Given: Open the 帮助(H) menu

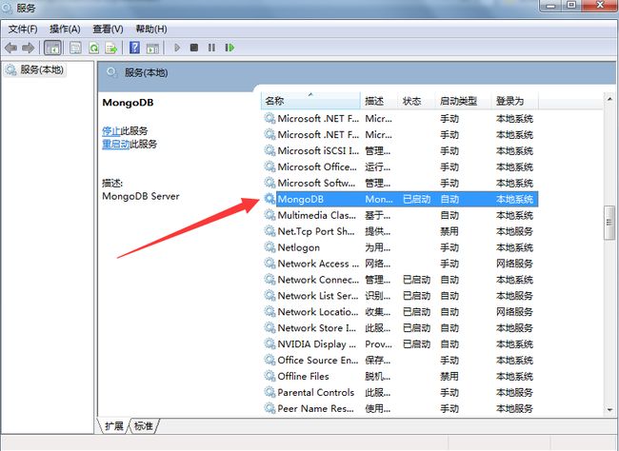Looking at the screenshot, I should pos(151,29).
